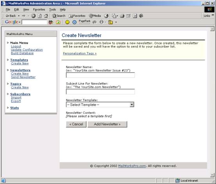Viewport: 216px width, 184px height.
Task: Open the Topics section link
Action: [16, 84]
